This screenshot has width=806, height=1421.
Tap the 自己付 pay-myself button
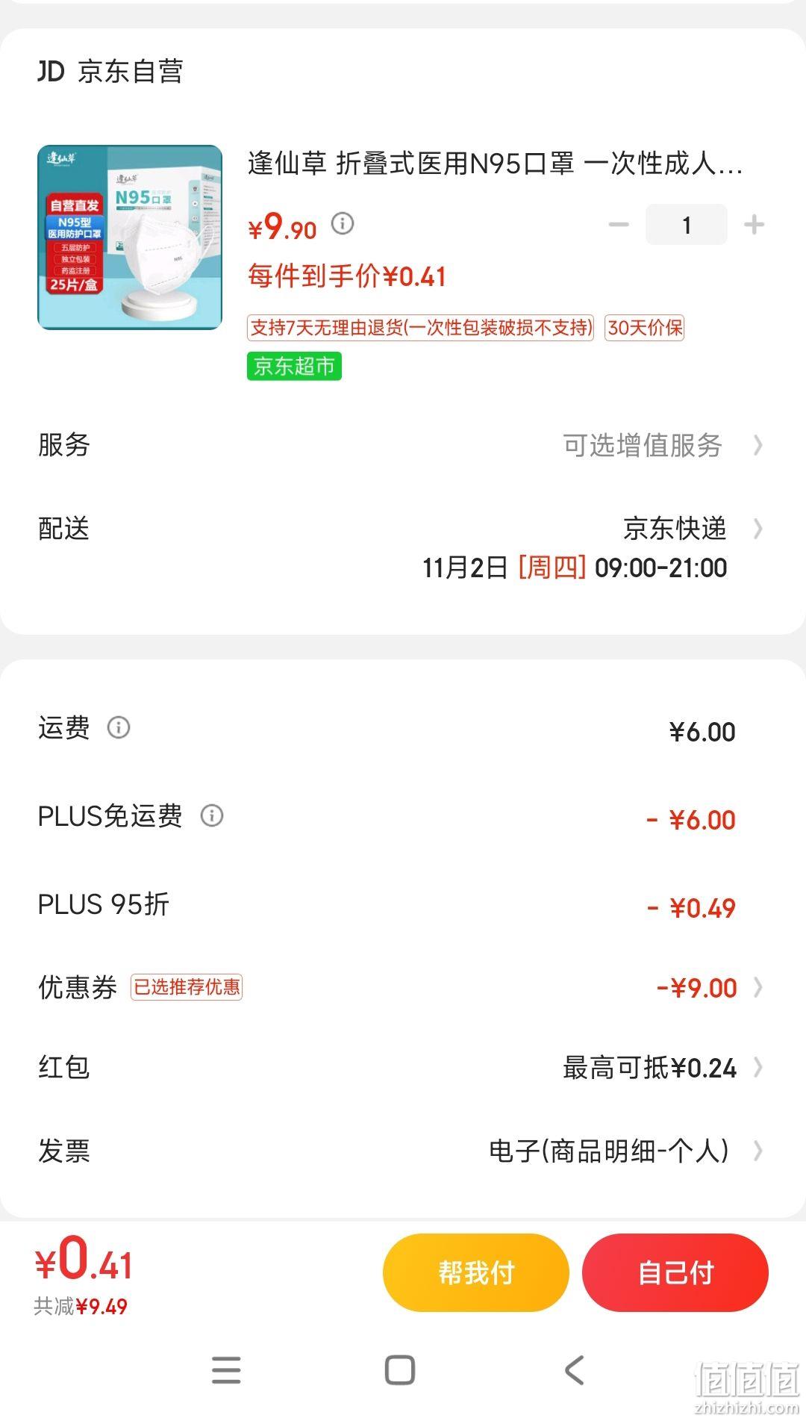pos(675,1272)
